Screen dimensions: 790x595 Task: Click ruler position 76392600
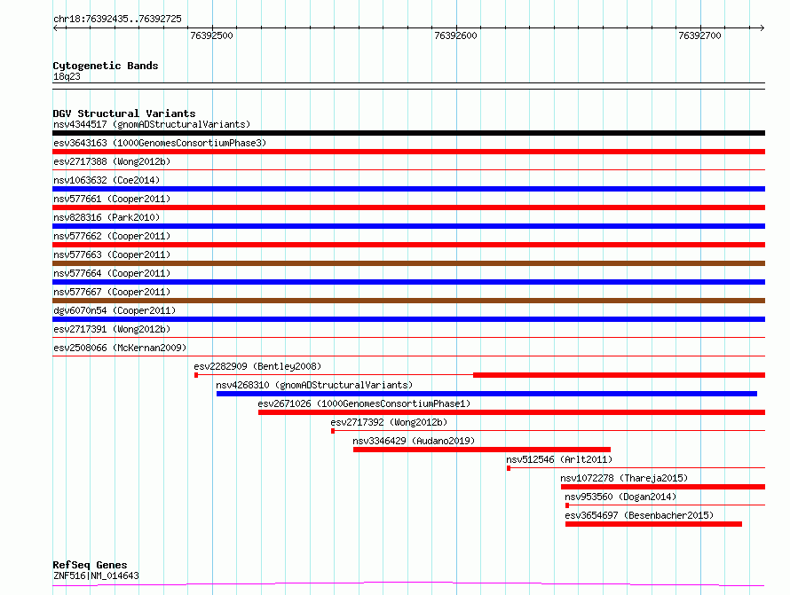455,35
